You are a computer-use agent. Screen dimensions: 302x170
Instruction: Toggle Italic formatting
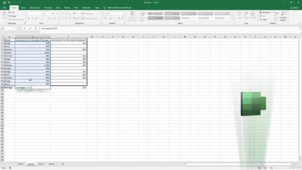click(32, 18)
